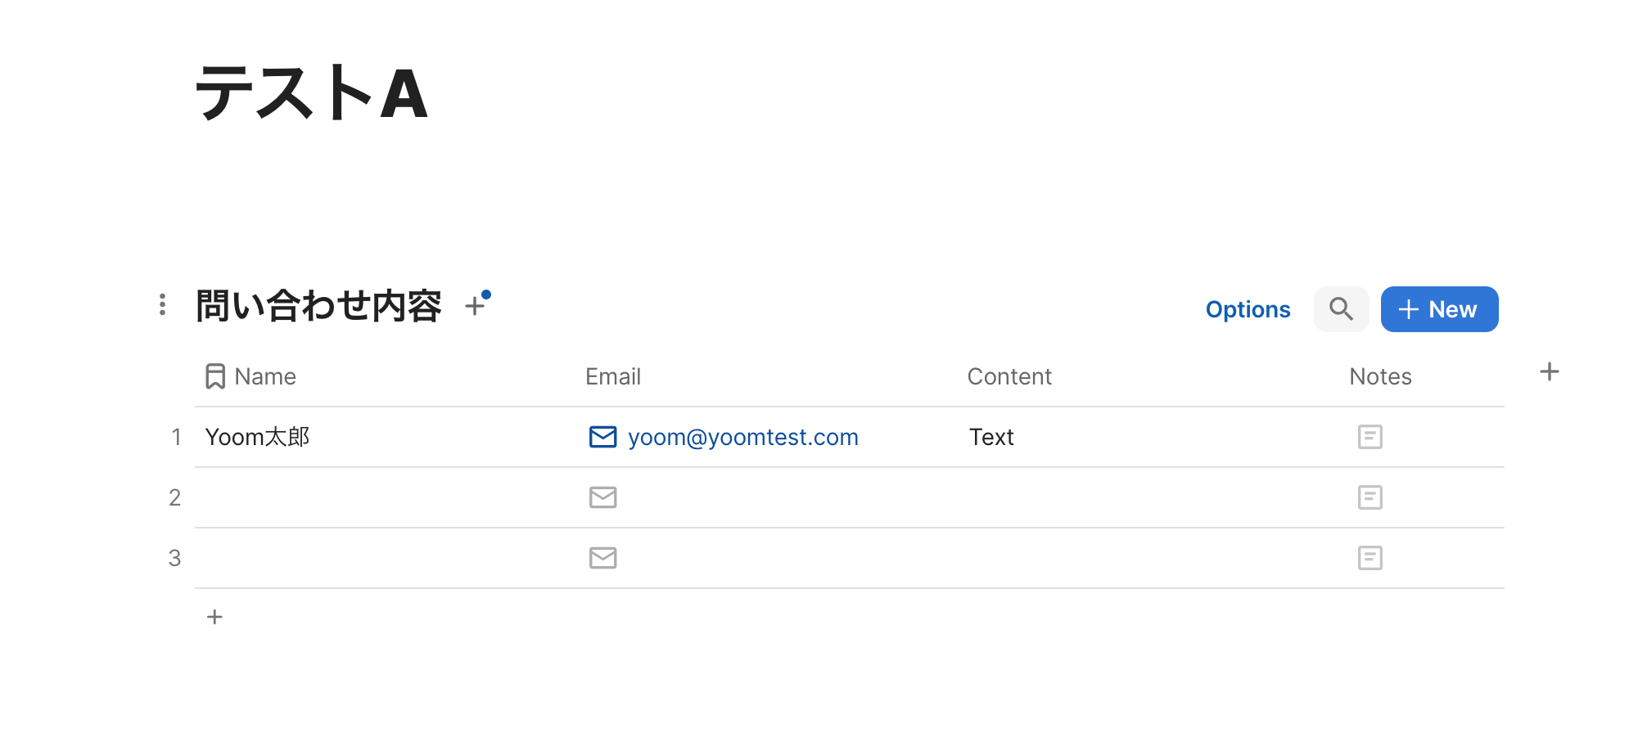The height and width of the screenshot is (733, 1629).
Task: Open the notes icon in row 3
Action: (x=1370, y=558)
